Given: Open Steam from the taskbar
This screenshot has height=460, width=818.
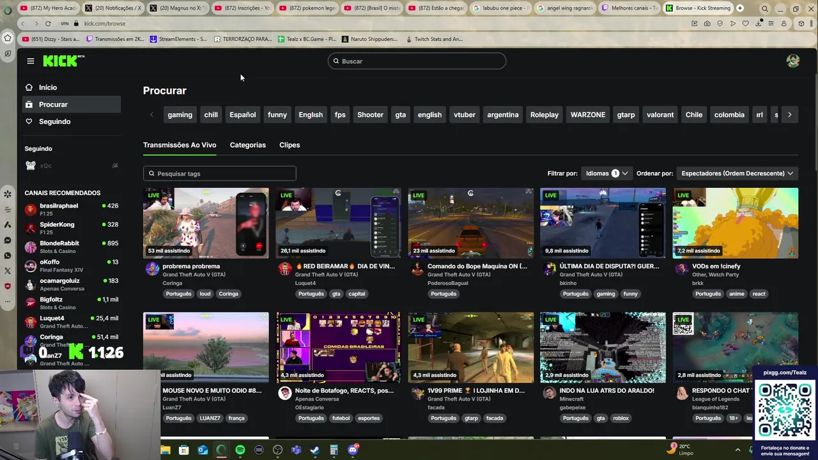Looking at the screenshot, I should tap(315, 450).
